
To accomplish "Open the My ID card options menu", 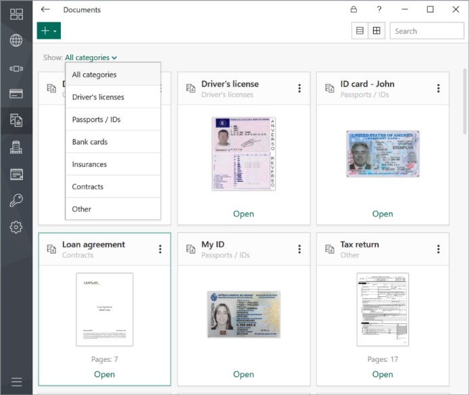I will click(299, 249).
